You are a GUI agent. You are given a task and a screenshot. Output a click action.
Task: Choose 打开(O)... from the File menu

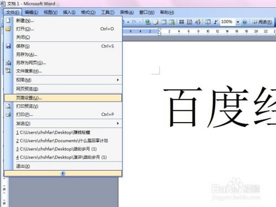[x=63, y=29]
